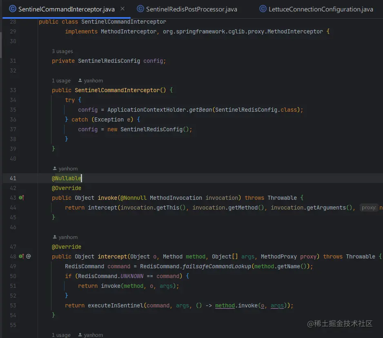Screen dimensions: 383x338
Task: Click line number 28 in the gutter
Action: (x=13, y=22)
